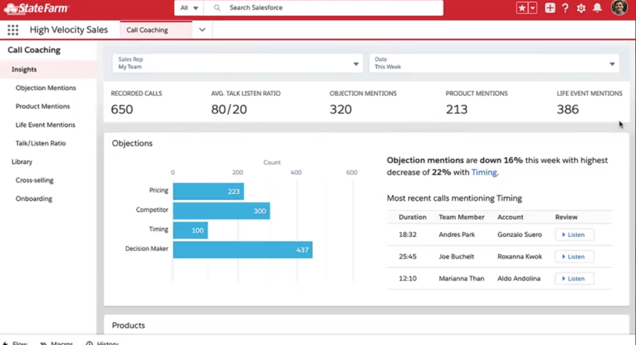Click the global actions plus icon

click(550, 8)
